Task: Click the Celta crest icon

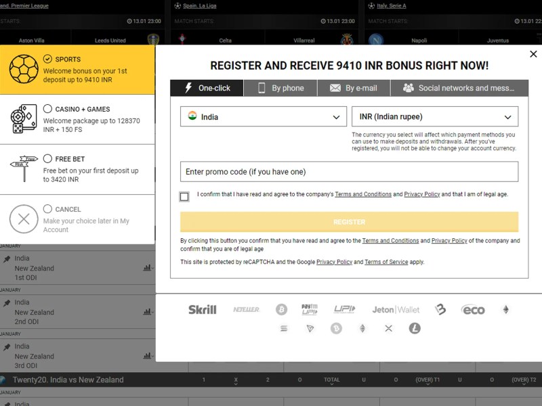Action: coord(182,39)
